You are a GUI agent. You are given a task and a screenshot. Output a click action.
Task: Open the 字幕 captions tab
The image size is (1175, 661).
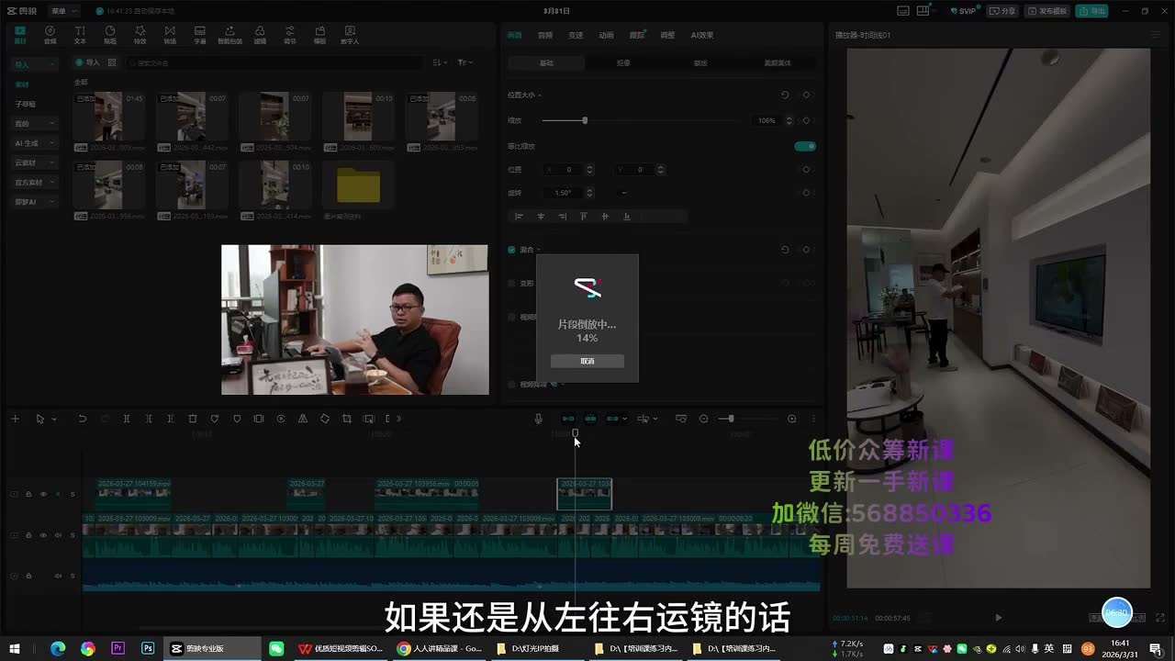click(x=200, y=35)
